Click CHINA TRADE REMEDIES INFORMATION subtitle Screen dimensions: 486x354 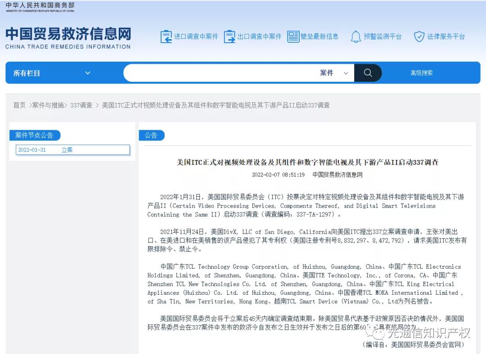[x=68, y=47]
